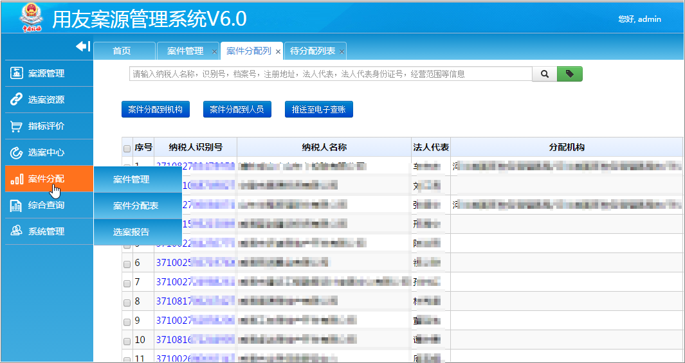
Task: Click the 推送至电子查账 button
Action: click(x=319, y=109)
